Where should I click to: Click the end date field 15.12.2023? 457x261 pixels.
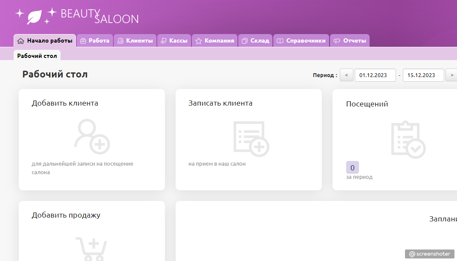[423, 75]
